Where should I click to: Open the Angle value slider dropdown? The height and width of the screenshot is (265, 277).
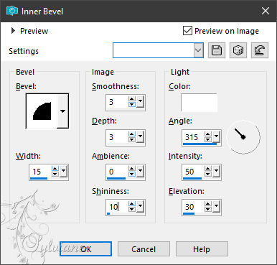click(216, 137)
